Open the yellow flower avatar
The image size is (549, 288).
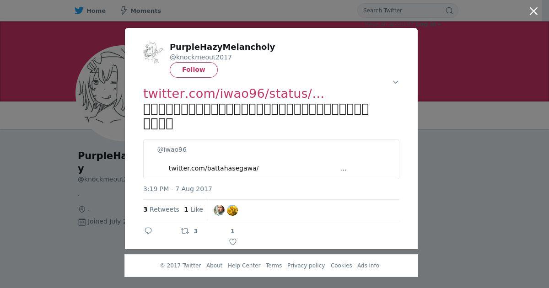232,210
